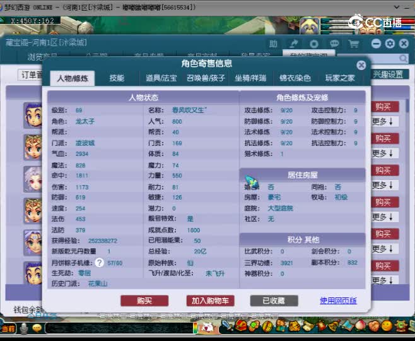Click the 历史门派 value 花果山

point(98,284)
